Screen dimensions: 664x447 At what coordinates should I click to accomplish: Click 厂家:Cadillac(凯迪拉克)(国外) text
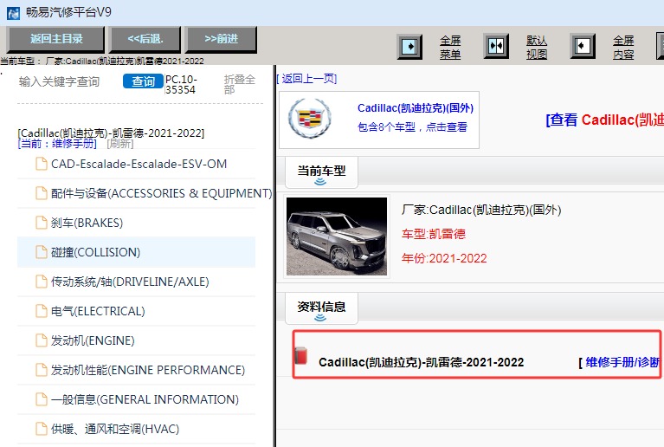click(481, 210)
